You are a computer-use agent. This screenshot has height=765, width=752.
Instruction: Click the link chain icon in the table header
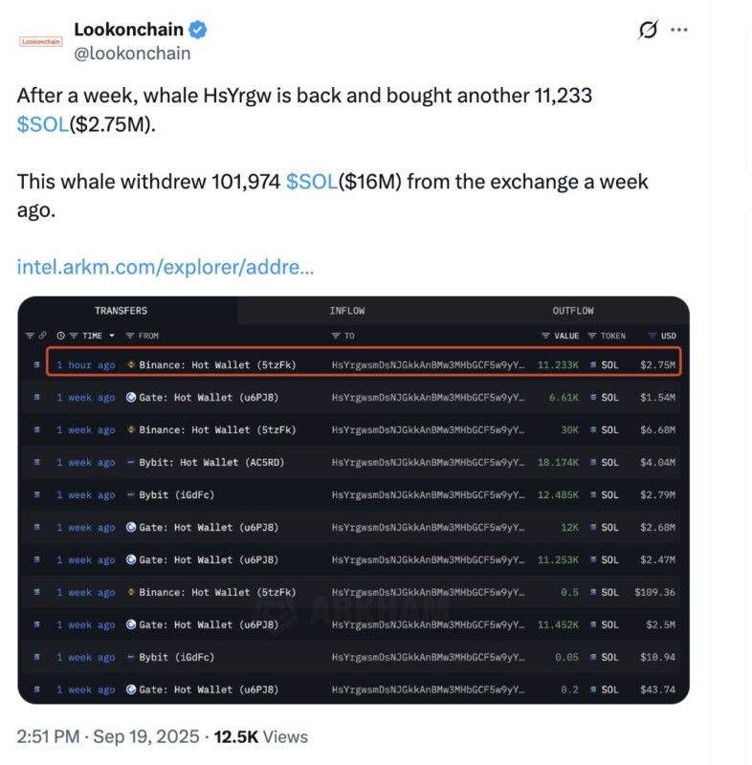[x=43, y=336]
